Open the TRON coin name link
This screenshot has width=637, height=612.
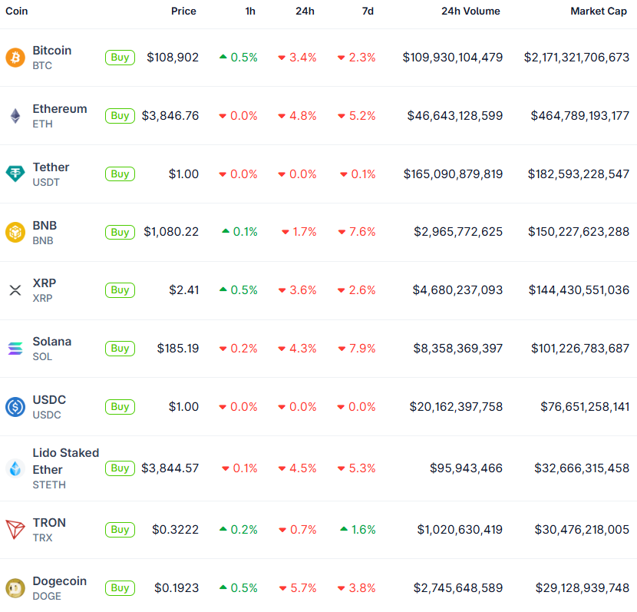click(49, 523)
